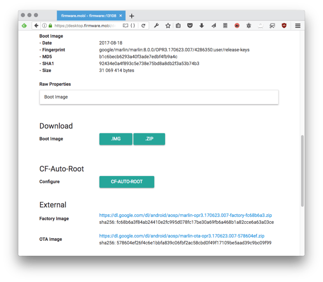This screenshot has height=282, width=323.
Task: Click the red round extension icon
Action: click(x=237, y=26)
